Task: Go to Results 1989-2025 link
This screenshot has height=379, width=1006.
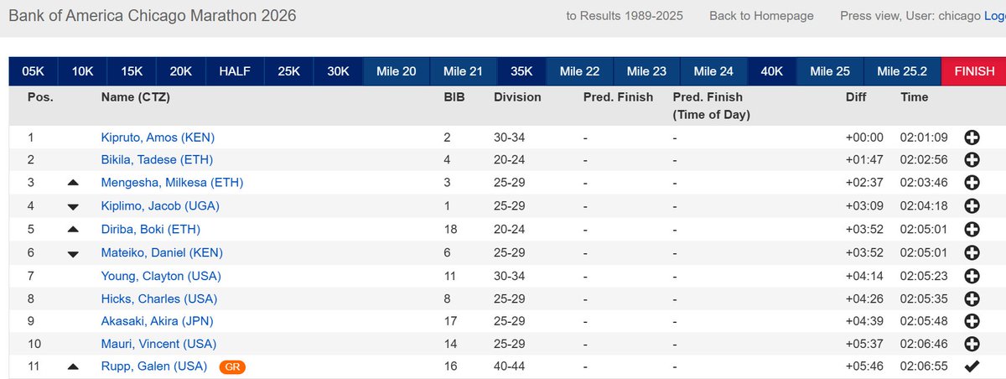Action: tap(625, 16)
